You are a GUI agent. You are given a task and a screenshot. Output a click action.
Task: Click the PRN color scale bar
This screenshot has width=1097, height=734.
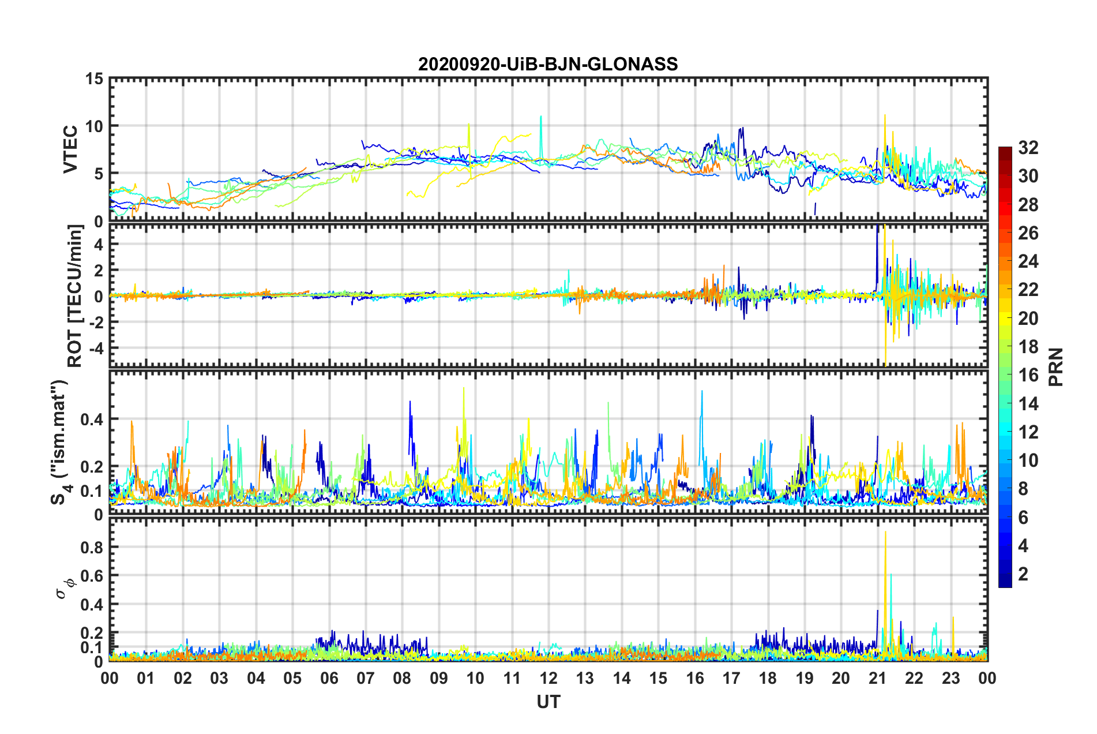(1005, 367)
